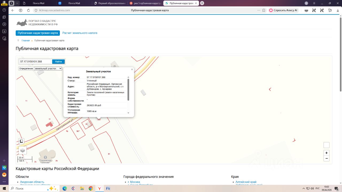Open the three-dots page options in address bar

click(x=259, y=10)
